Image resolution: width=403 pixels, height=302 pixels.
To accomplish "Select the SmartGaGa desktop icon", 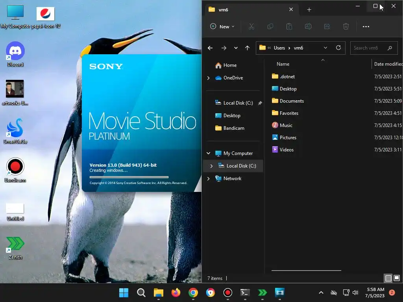I will 15,131.
